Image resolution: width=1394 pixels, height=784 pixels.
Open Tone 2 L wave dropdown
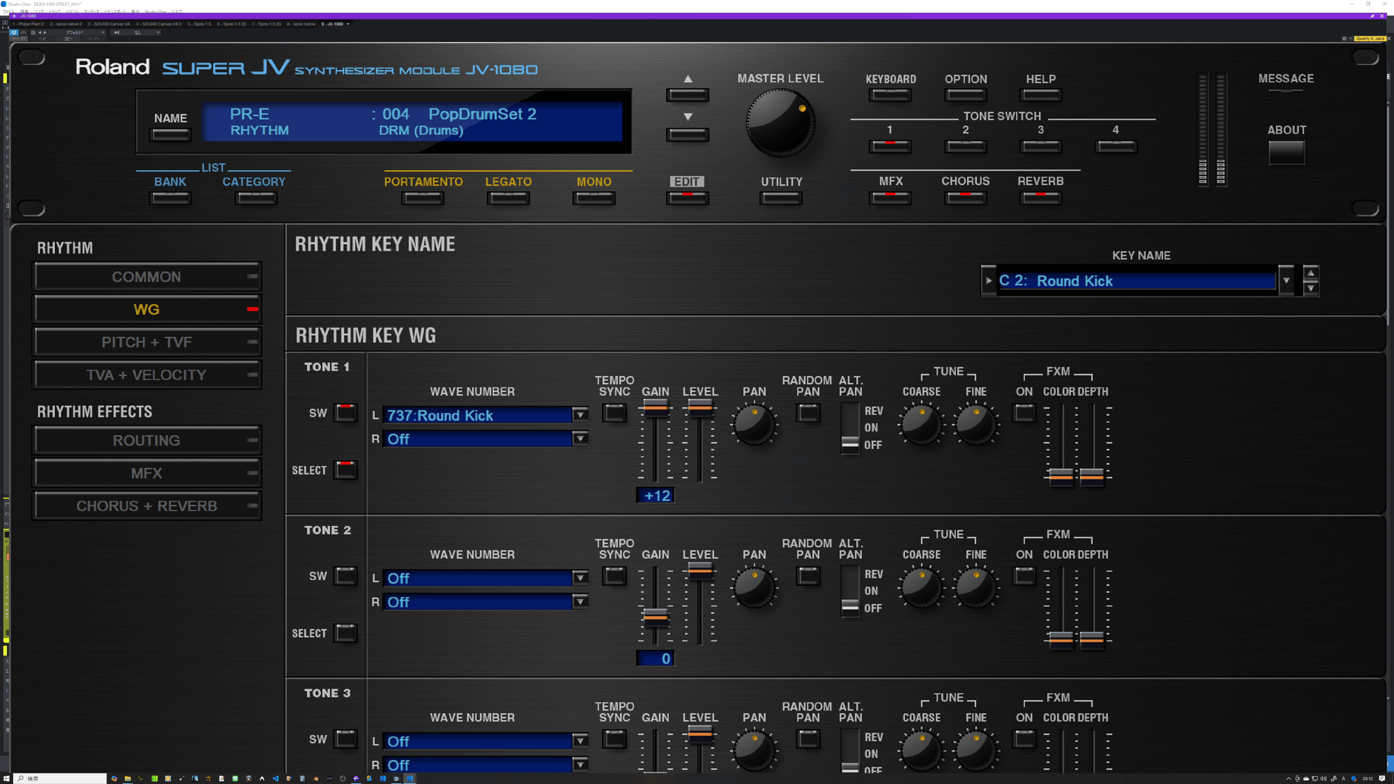580,578
